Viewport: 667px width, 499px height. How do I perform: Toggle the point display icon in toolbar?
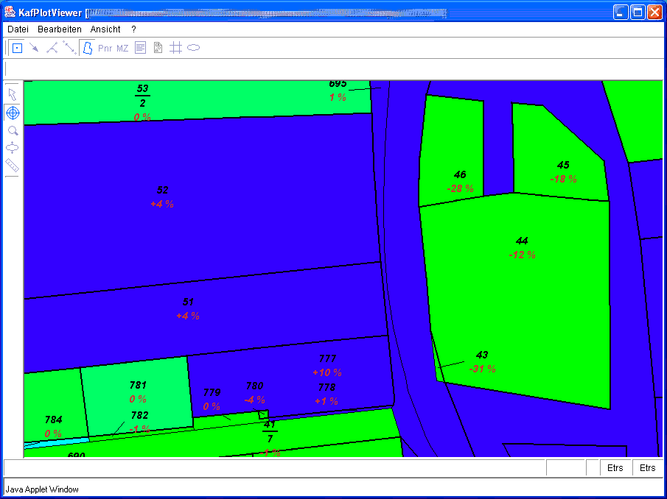[17, 49]
